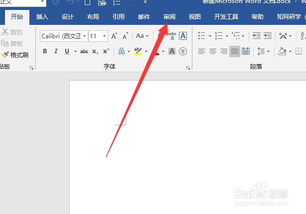Open clipboard pane launcher icon
Viewport: 306px width, 214px height.
(x=31, y=68)
